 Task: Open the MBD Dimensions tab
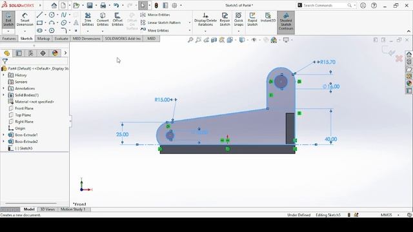click(x=86, y=39)
